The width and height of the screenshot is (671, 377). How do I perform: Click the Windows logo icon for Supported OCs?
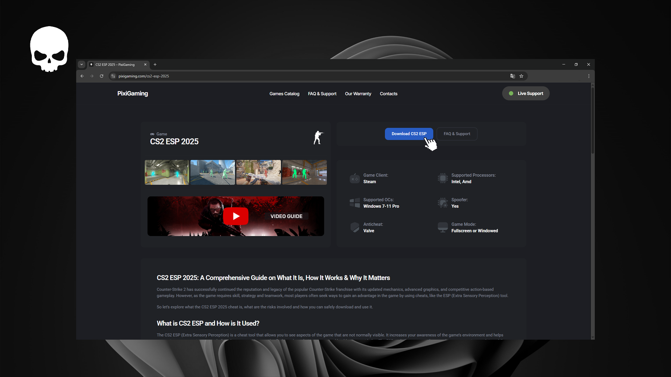click(x=354, y=203)
